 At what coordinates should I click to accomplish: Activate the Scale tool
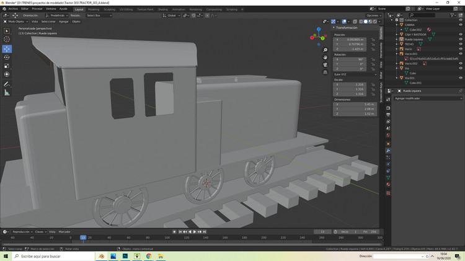tap(7, 66)
